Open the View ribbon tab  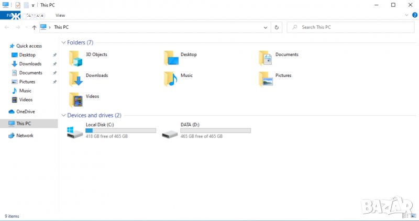(60, 16)
